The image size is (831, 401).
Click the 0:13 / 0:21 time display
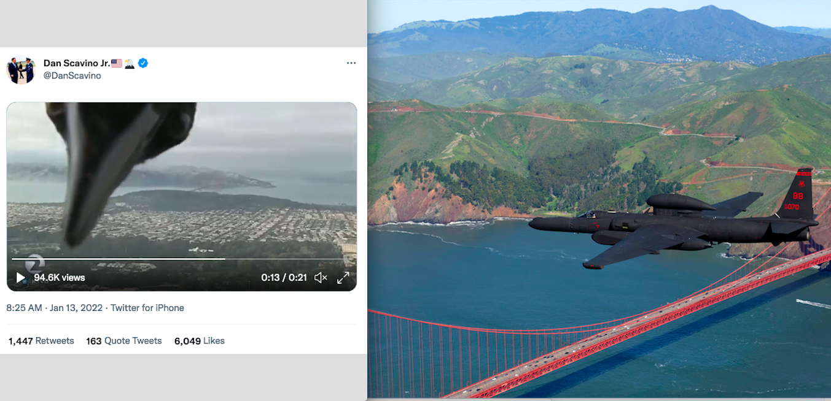284,278
